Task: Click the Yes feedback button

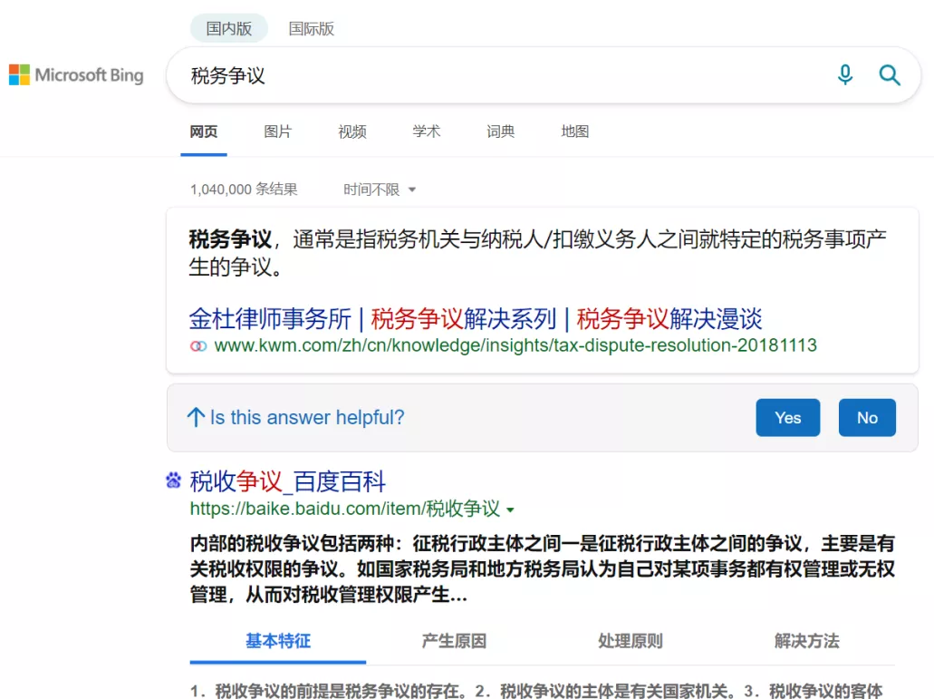Action: 787,417
